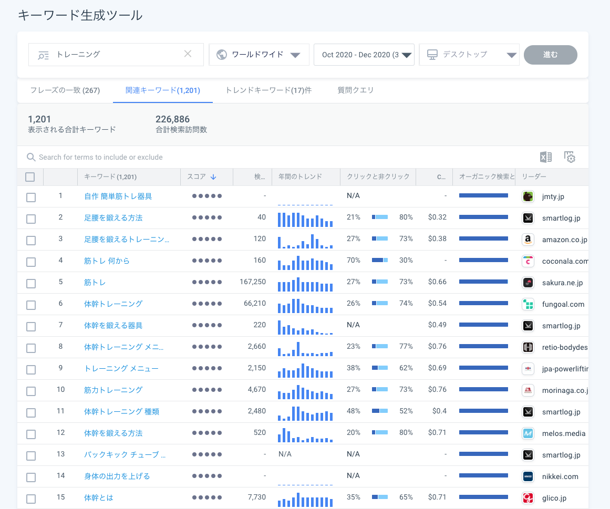Click the 進む button

tap(551, 55)
